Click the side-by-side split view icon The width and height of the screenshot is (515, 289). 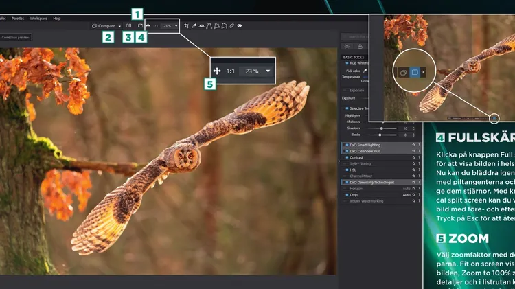click(129, 25)
